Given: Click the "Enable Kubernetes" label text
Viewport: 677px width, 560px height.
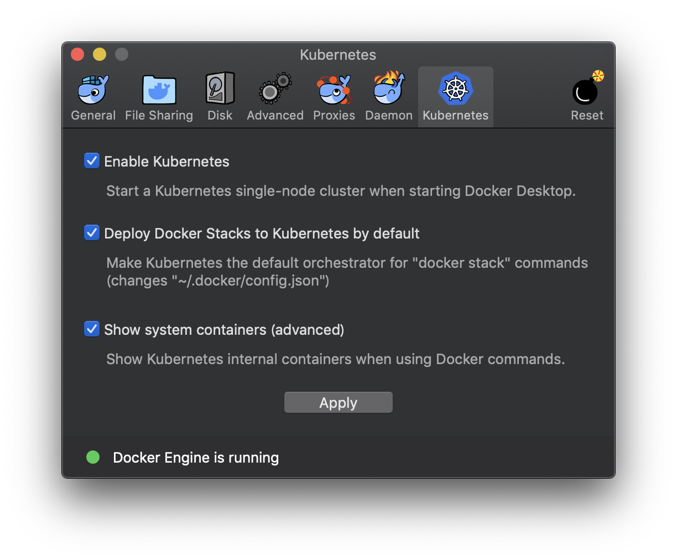Looking at the screenshot, I should [166, 162].
